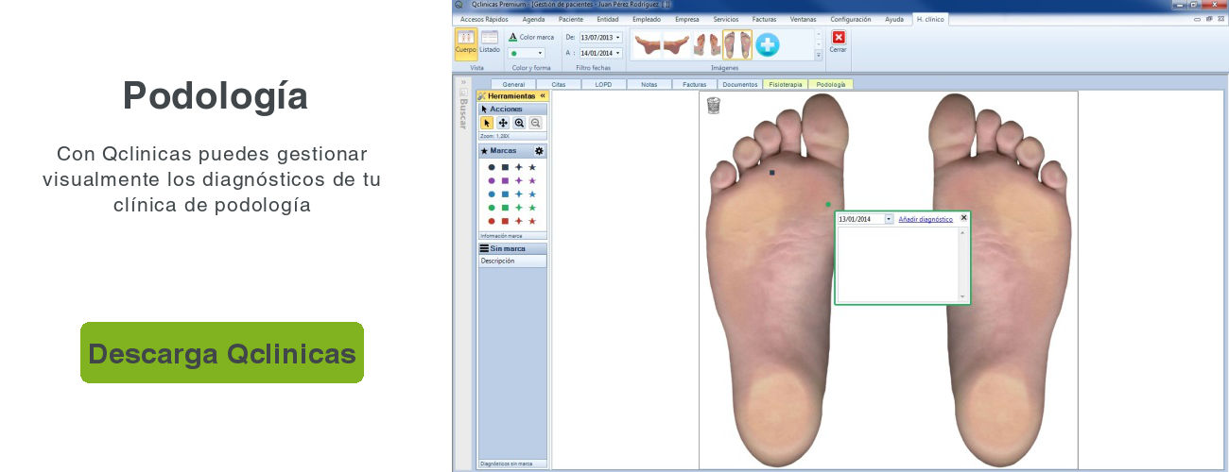
Task: Open the Entidad menu
Action: [608, 19]
